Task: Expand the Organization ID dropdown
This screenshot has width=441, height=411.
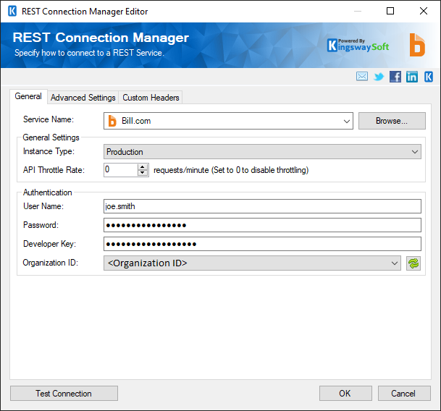Action: (x=395, y=263)
